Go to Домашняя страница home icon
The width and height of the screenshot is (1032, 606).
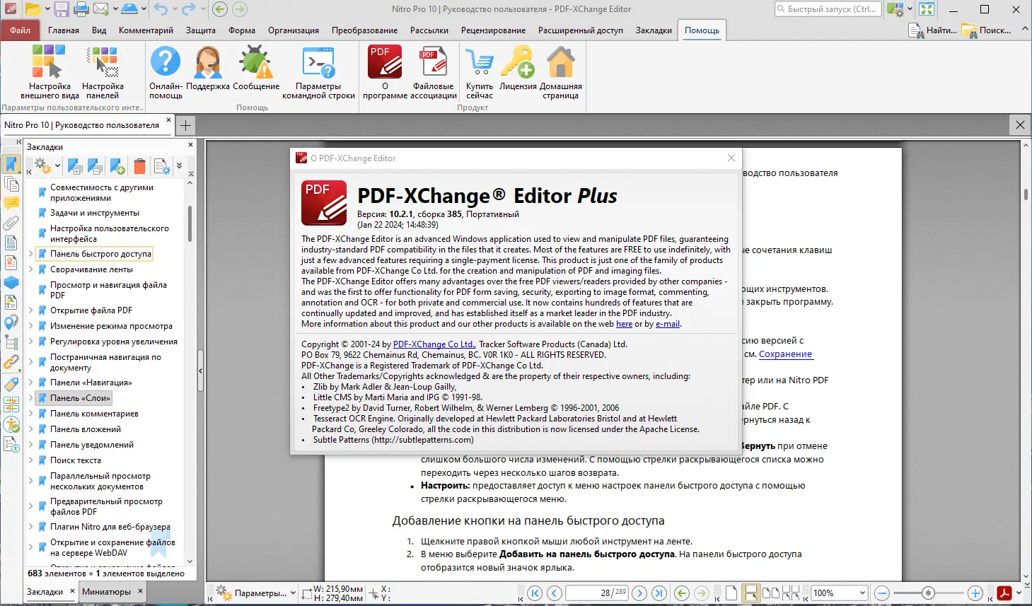[x=561, y=71]
